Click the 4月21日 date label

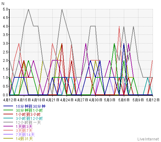pos(53,100)
